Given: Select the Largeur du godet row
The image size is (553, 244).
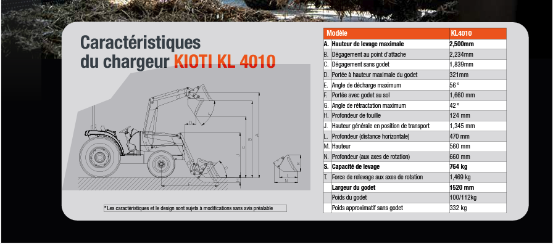Looking at the screenshot, I should click(415, 187).
